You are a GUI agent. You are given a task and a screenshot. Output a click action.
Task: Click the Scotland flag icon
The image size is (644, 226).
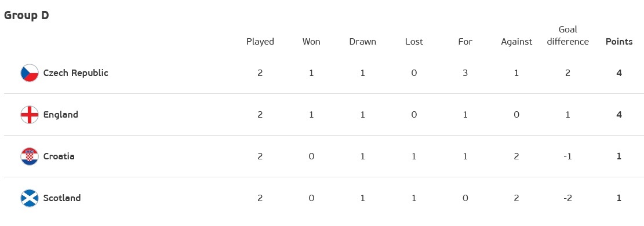tap(29, 198)
